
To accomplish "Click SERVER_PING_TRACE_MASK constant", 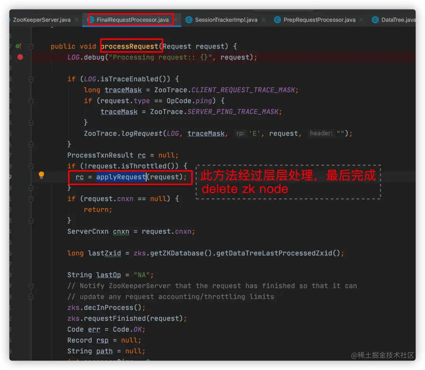I will coord(233,112).
